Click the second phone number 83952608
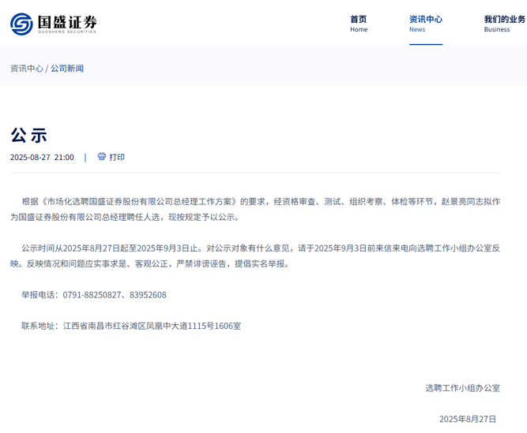Screen dimensions: 527x433 147,295
